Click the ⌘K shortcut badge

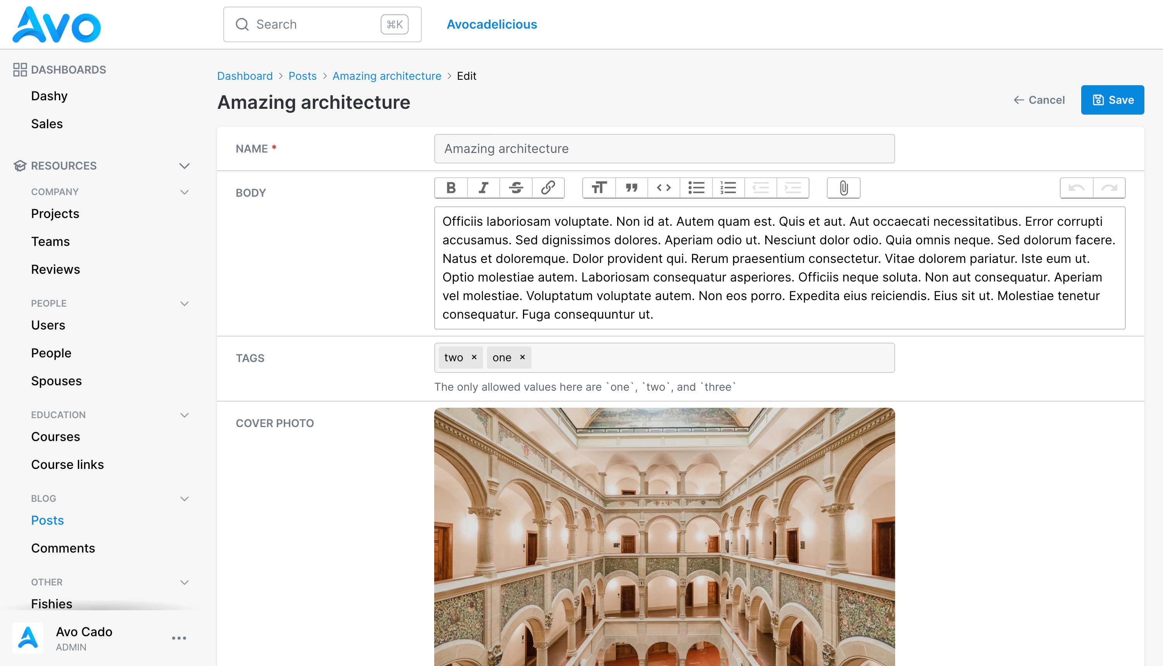395,24
